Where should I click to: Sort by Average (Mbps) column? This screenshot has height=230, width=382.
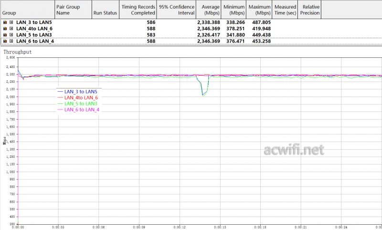point(209,10)
